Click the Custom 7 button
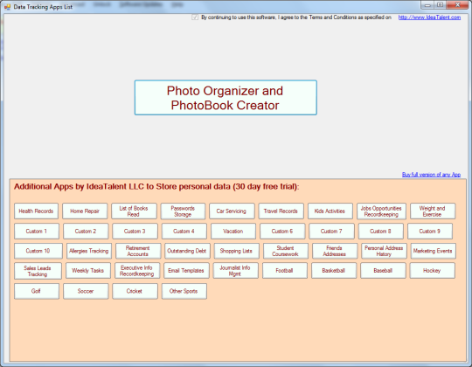This screenshot has width=472, height=367. [x=332, y=231]
